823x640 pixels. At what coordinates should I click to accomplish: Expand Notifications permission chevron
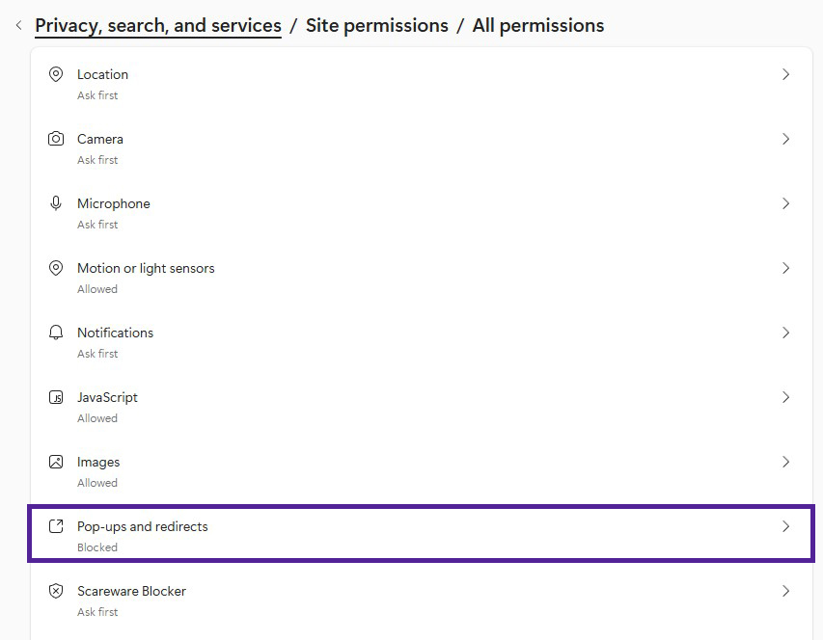tap(785, 333)
